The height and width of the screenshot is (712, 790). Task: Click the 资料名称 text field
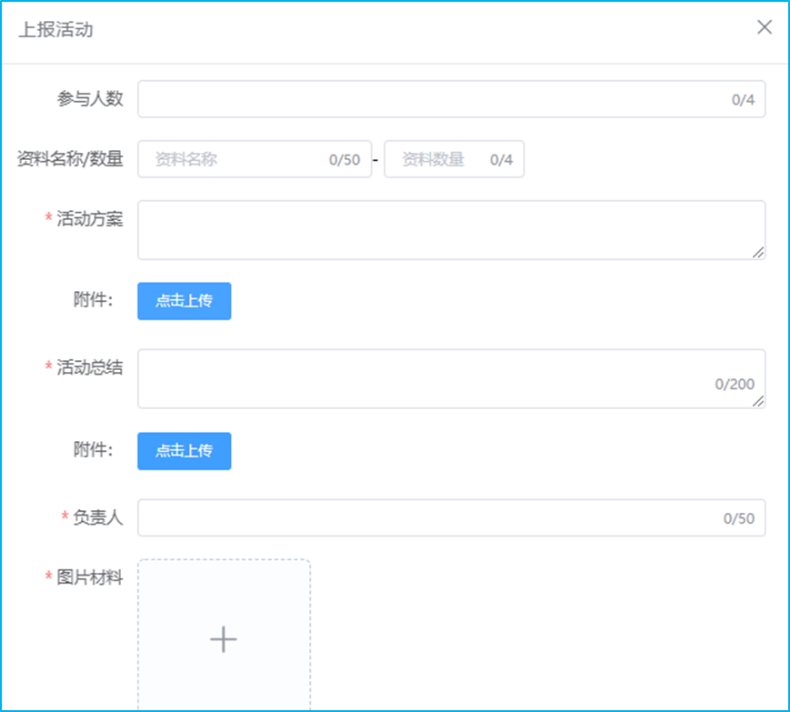tap(238, 159)
